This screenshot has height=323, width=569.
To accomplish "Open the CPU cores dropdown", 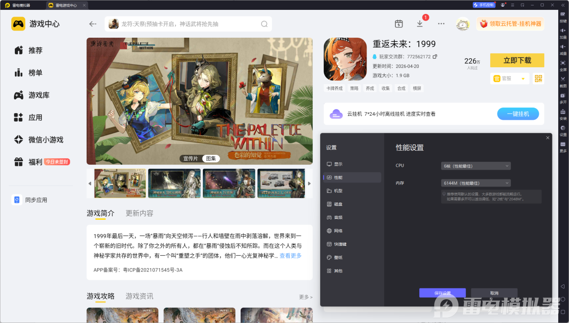I will pyautogui.click(x=476, y=166).
